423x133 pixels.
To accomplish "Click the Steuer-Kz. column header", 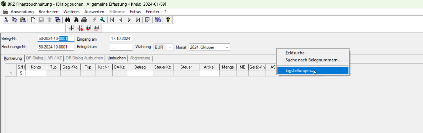I will (x=163, y=67).
